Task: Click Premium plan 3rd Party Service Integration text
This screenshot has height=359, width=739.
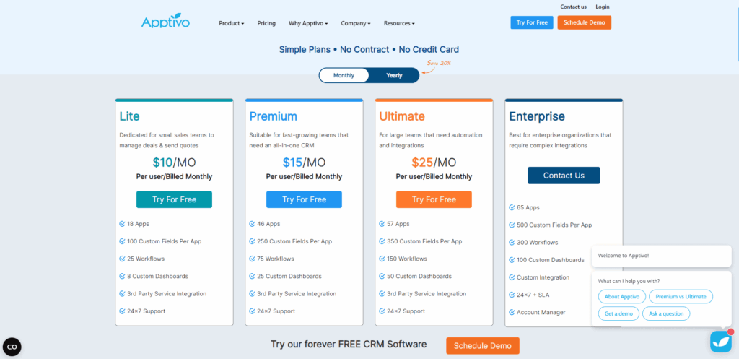Action: point(297,293)
